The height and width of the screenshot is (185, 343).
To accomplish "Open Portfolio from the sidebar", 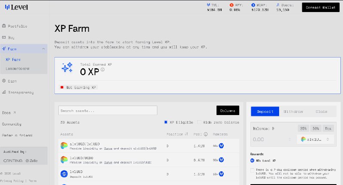I will pyautogui.click(x=17, y=26).
